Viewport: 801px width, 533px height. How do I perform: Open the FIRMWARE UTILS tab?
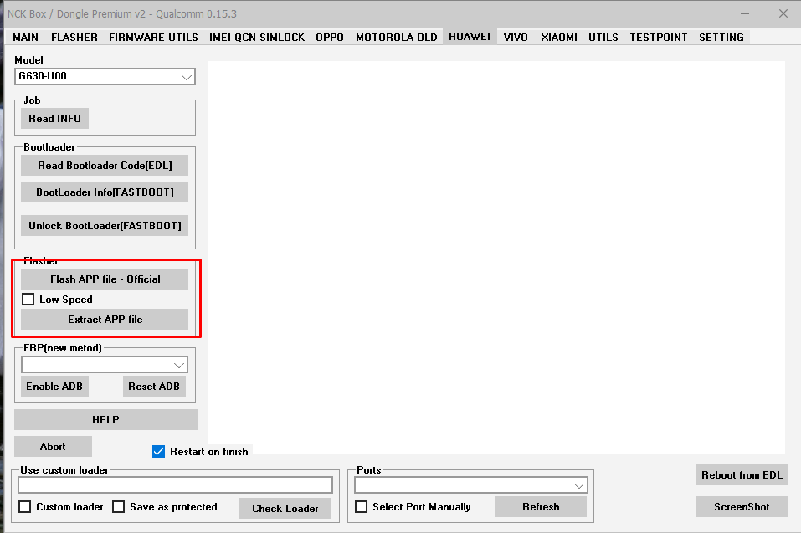[153, 38]
